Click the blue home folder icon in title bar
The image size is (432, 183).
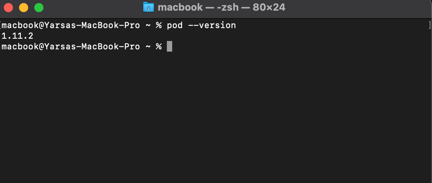[x=149, y=8]
